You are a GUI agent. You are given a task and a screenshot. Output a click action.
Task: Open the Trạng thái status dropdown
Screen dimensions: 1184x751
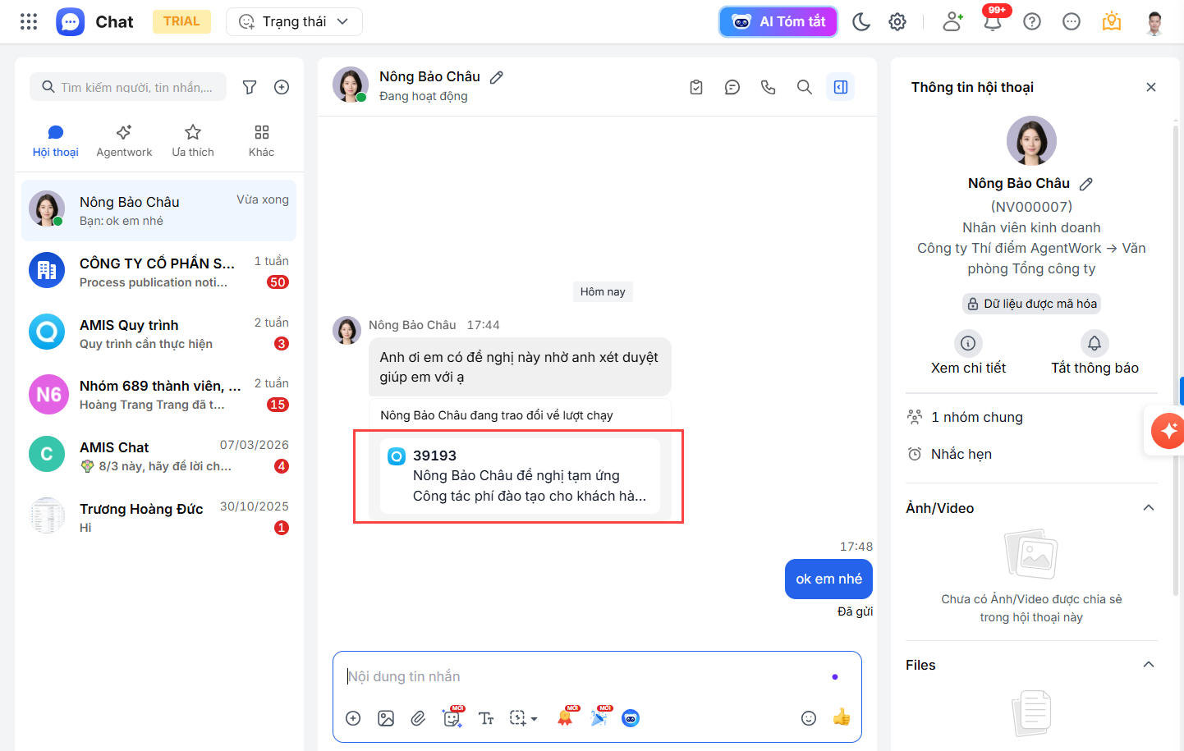[294, 21]
